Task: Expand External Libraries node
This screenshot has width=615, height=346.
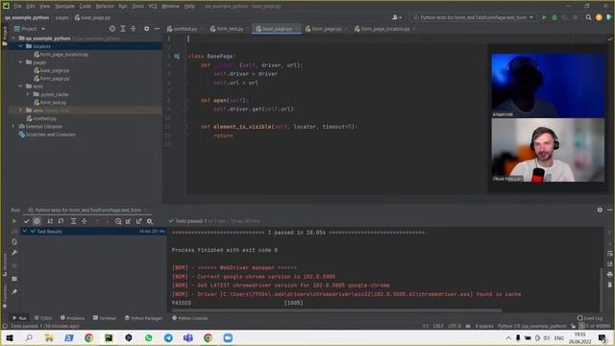Action: tap(13, 127)
